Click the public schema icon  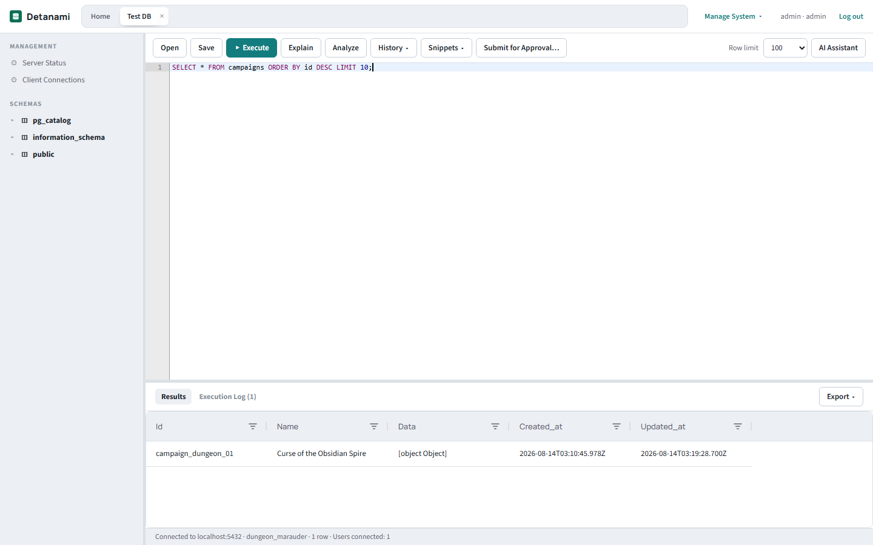25,154
